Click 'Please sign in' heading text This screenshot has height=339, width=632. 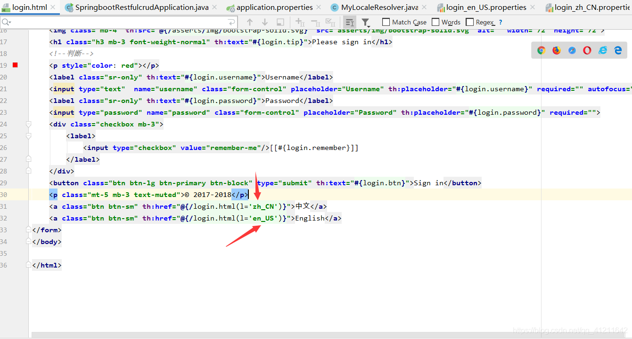click(x=342, y=42)
